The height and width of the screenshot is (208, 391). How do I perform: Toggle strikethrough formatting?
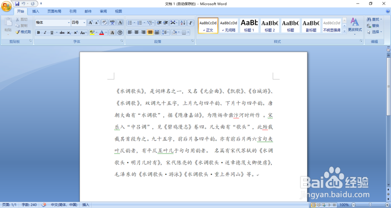tap(62, 33)
